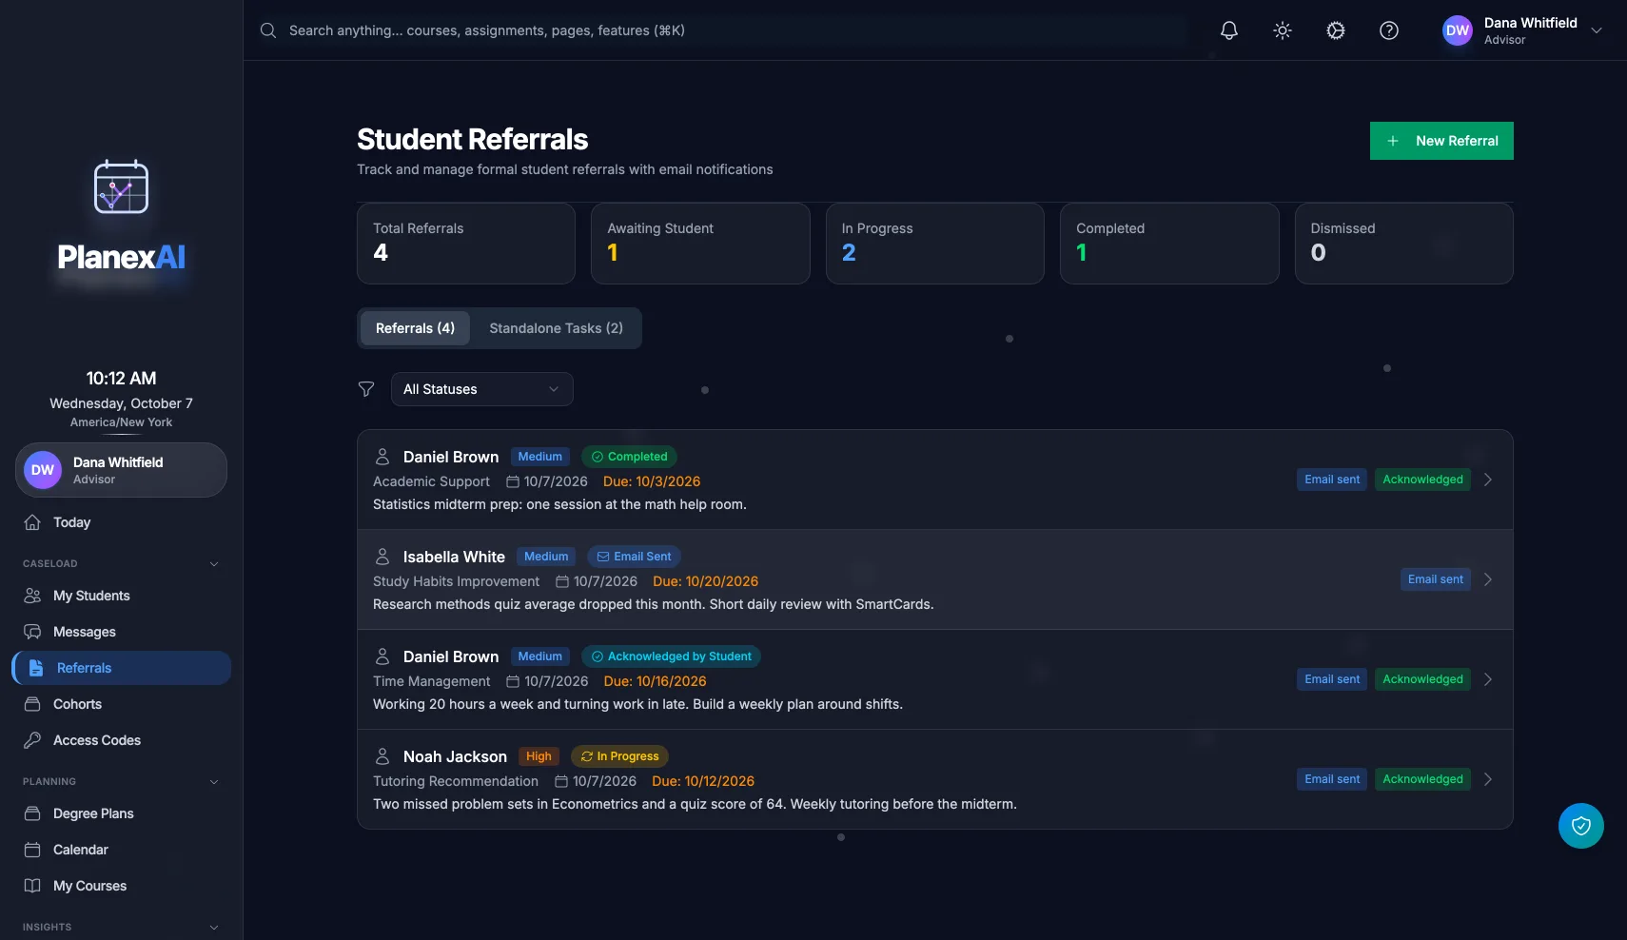The height and width of the screenshot is (940, 1627).
Task: Click the Completed status badge for Daniel Brown
Action: pyautogui.click(x=629, y=457)
